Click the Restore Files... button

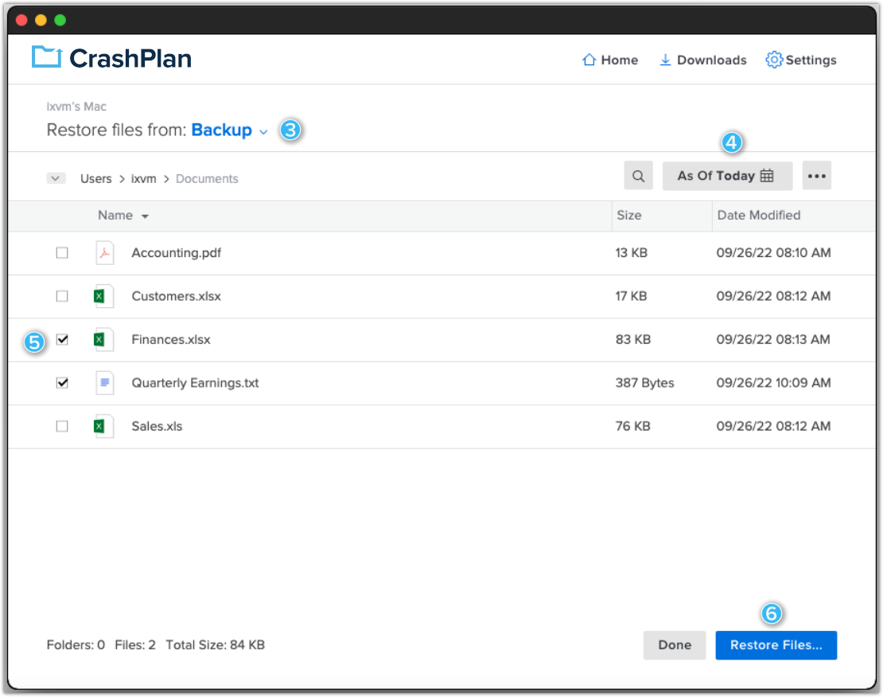(x=776, y=645)
